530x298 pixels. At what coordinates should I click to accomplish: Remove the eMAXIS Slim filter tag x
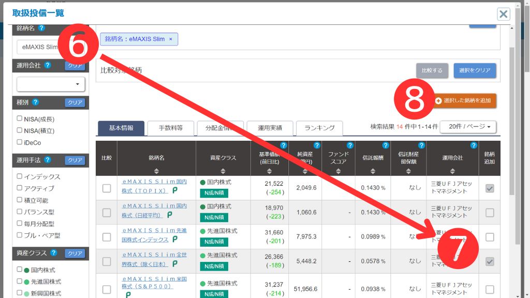click(171, 39)
